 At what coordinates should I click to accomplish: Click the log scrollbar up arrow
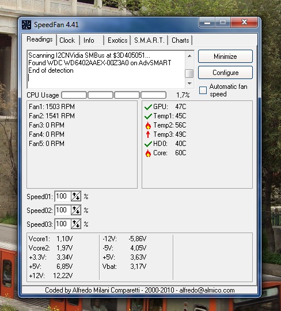pyautogui.click(x=189, y=56)
